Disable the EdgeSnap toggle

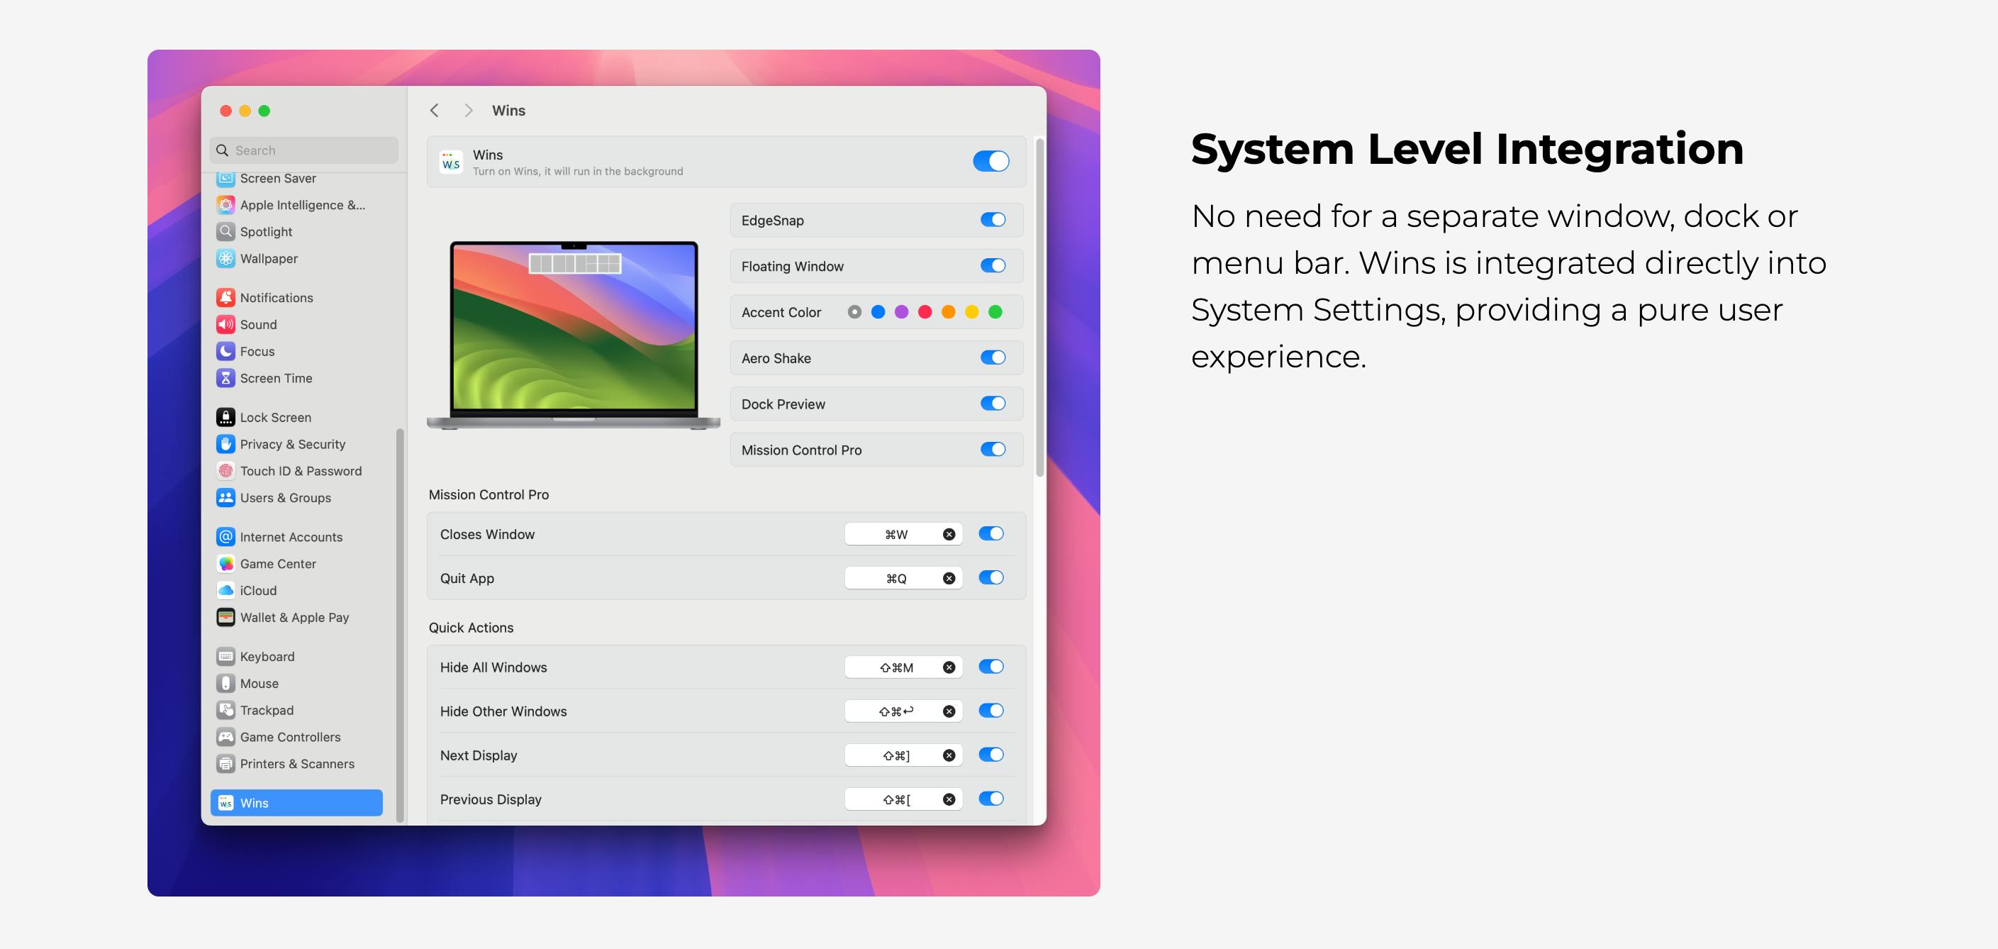click(993, 220)
